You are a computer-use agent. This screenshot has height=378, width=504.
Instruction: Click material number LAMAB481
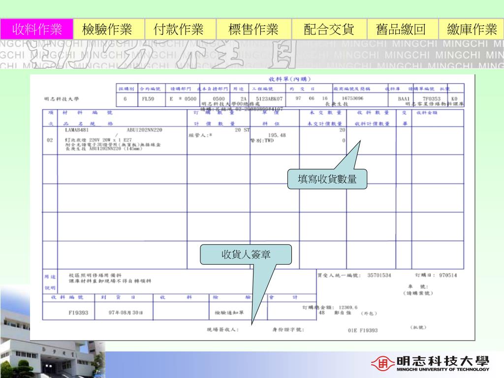pos(76,130)
